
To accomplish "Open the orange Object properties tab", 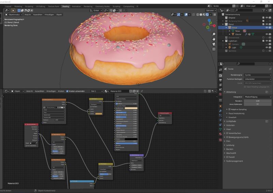I will point(220,106).
